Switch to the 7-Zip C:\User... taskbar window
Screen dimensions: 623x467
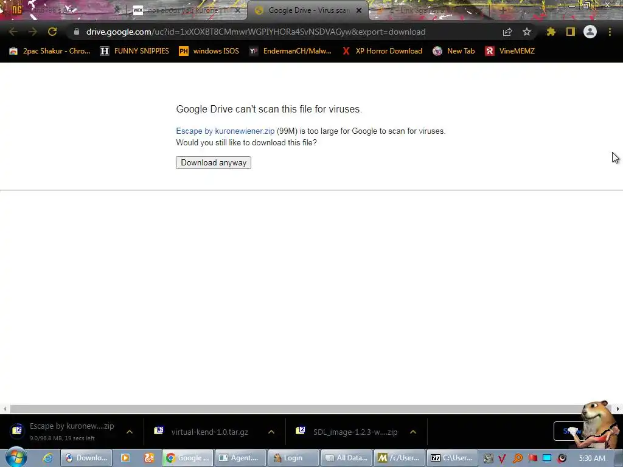tap(452, 458)
